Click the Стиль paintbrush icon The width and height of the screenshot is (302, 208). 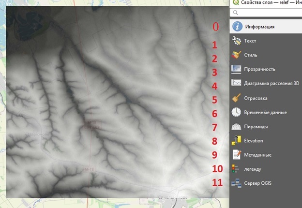point(236,55)
